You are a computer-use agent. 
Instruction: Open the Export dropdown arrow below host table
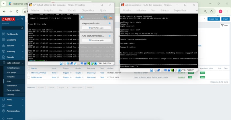point(67,87)
